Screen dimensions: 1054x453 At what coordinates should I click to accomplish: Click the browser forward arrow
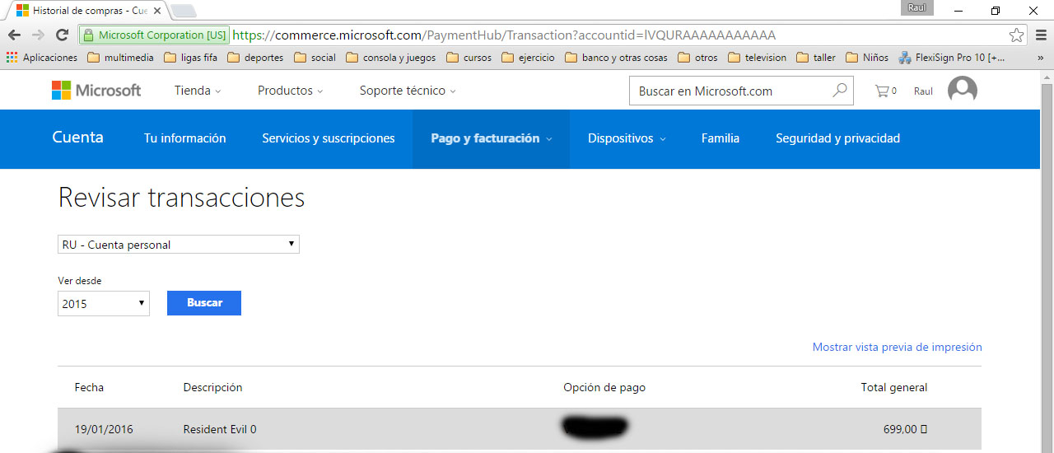click(38, 35)
